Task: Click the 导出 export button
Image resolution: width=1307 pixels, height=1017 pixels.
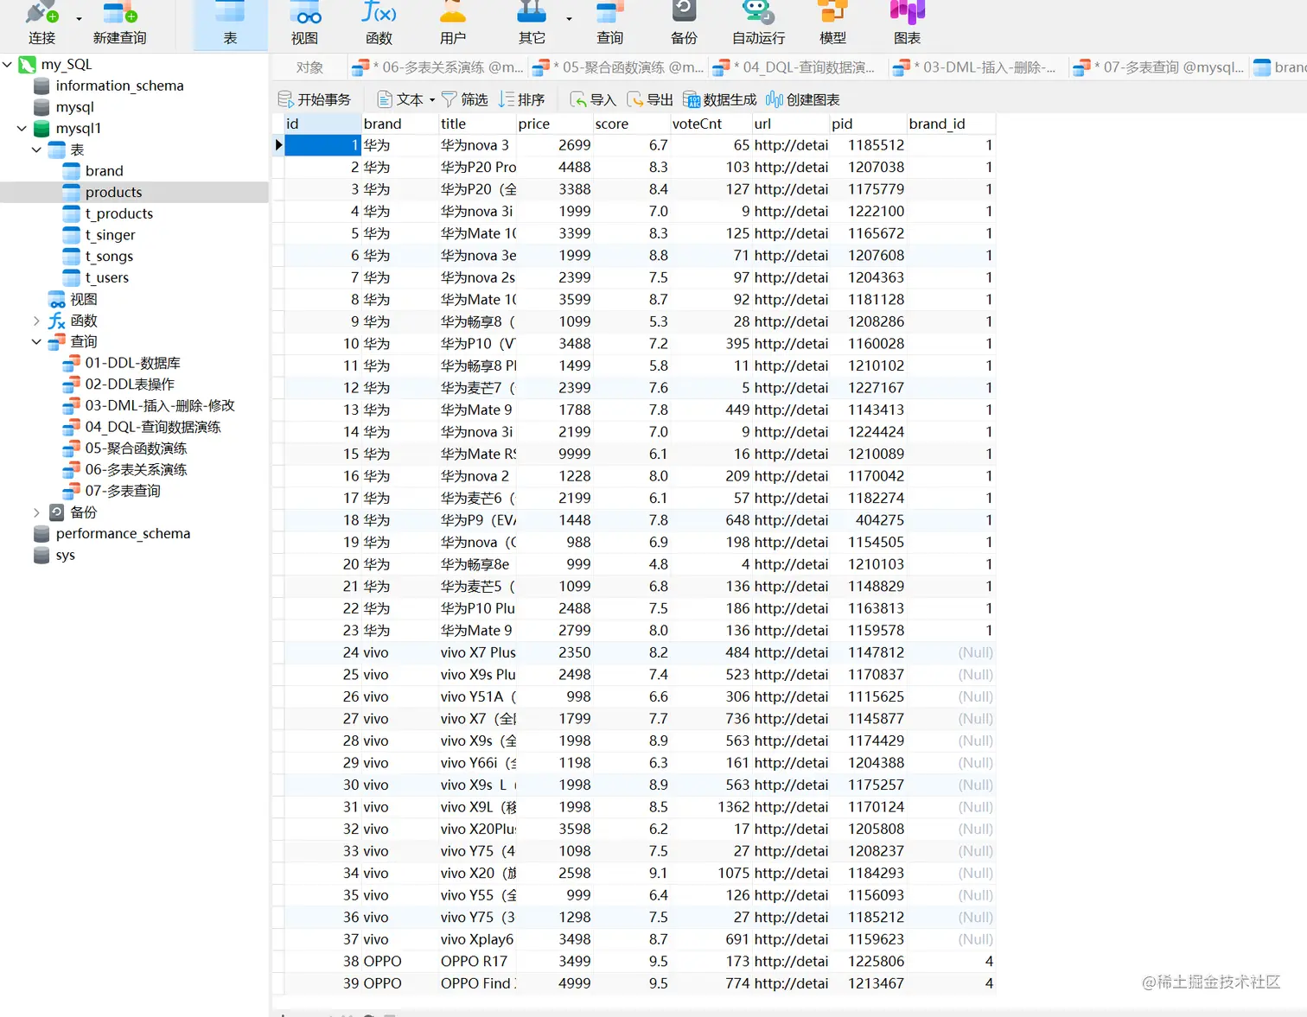Action: (650, 99)
